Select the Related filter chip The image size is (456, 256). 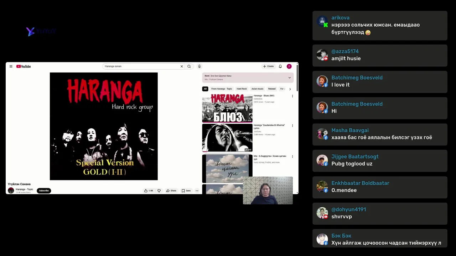272,89
